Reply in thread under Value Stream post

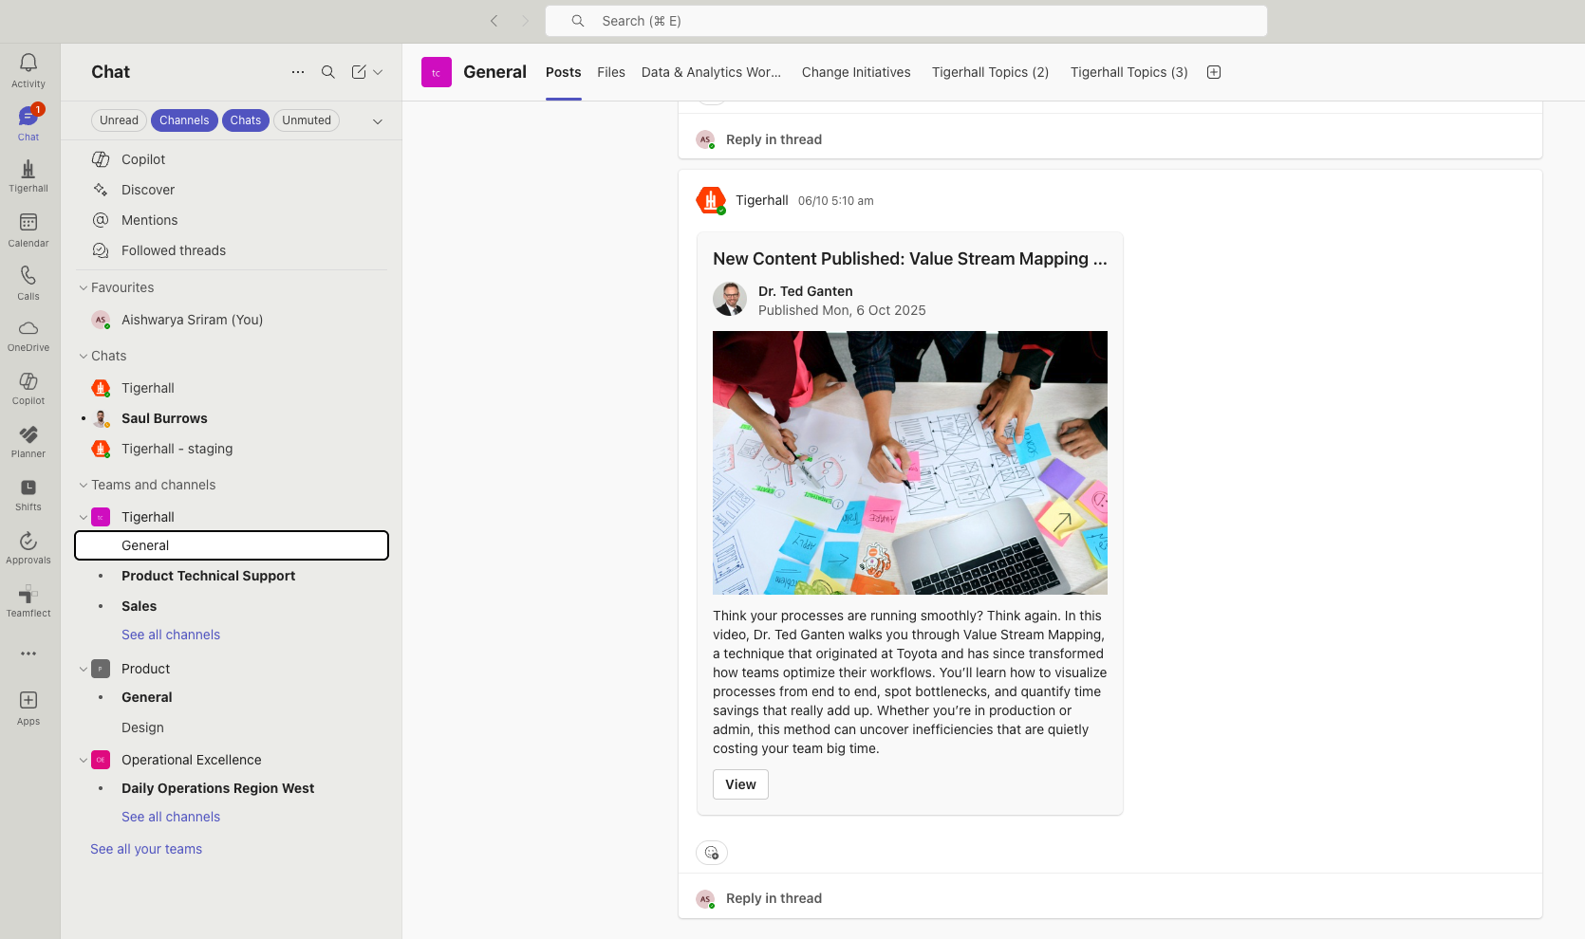point(774,898)
